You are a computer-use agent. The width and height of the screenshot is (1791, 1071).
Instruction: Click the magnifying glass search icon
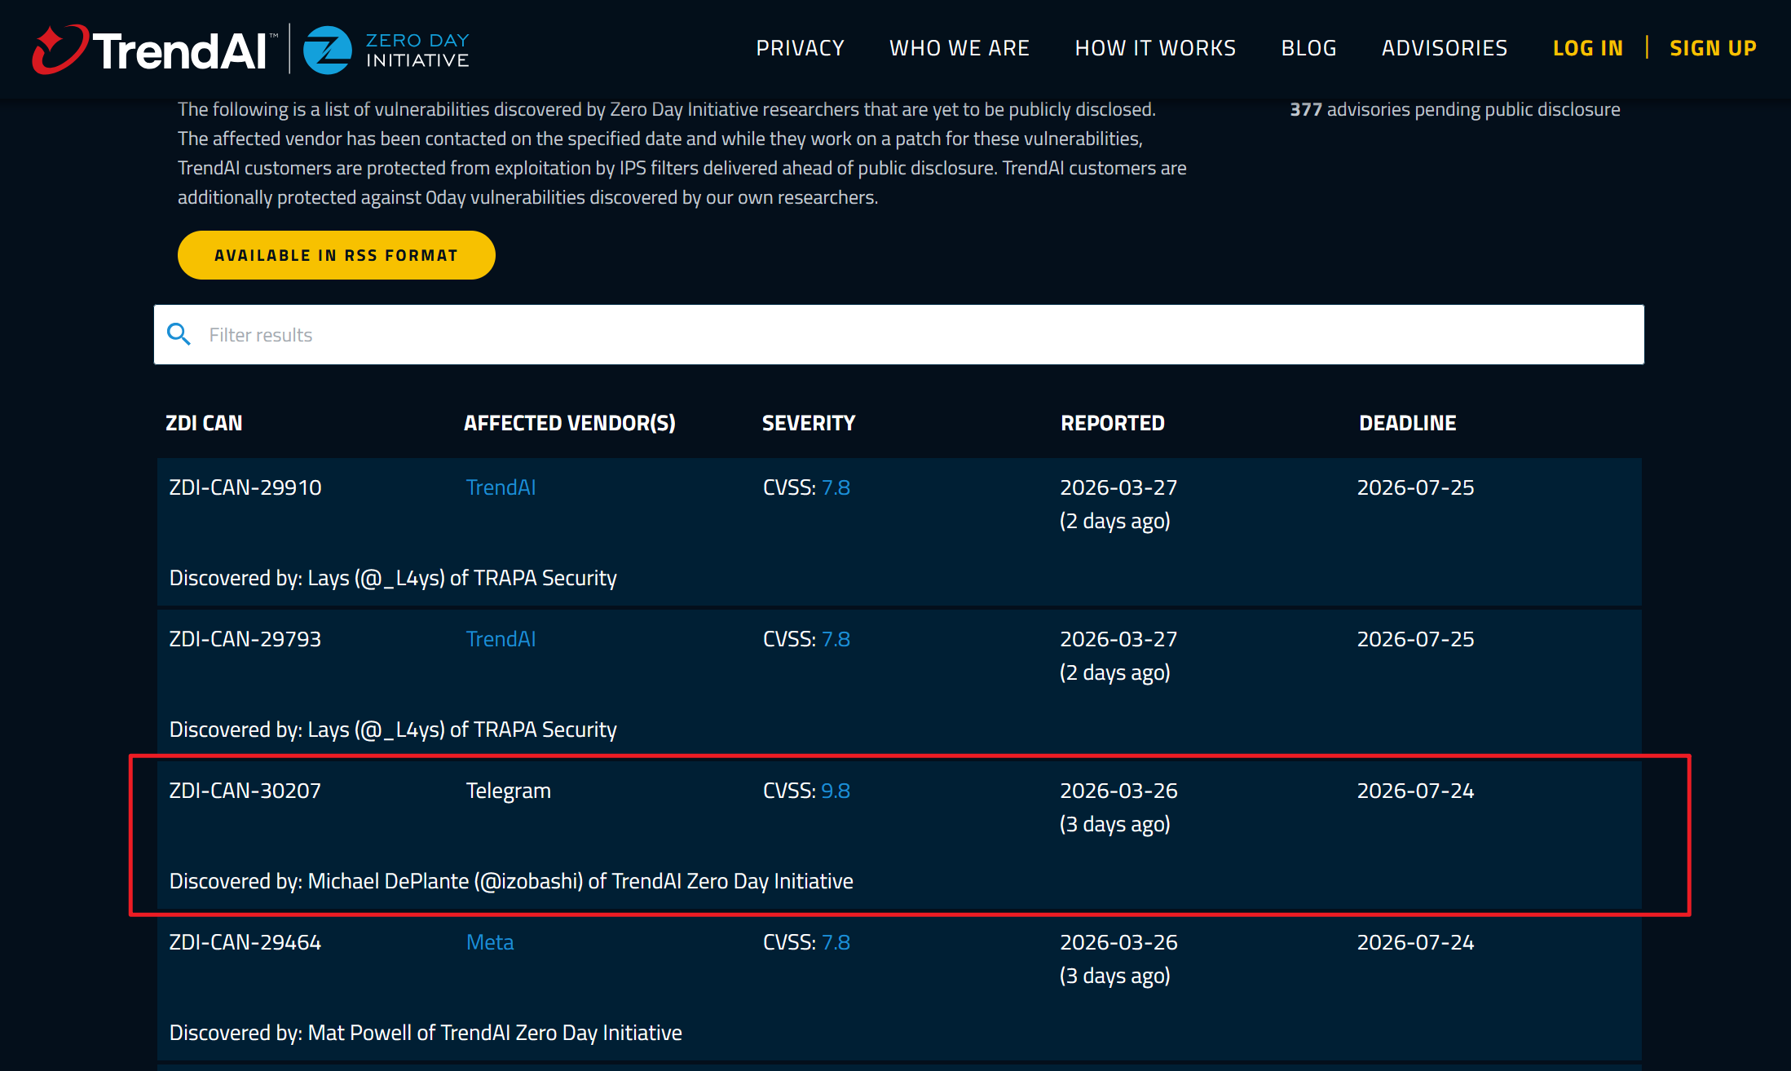[179, 334]
